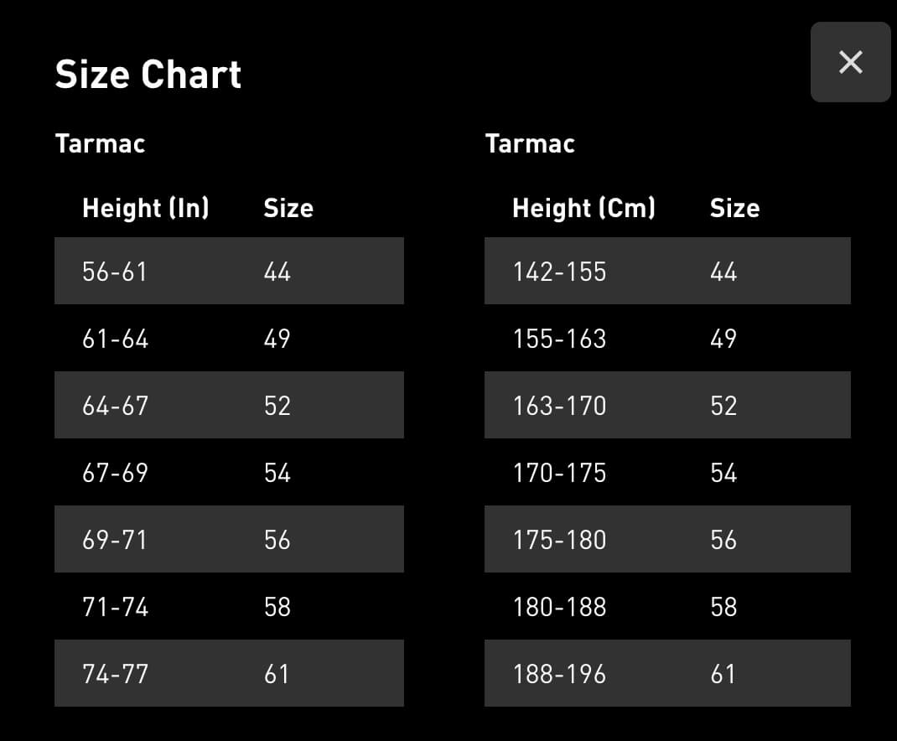Choose the 71-74 inches height cell
Screen dimensions: 897x741
point(115,607)
